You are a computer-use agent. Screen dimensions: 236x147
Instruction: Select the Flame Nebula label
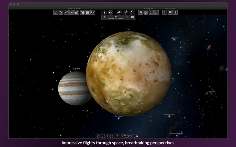[177, 133]
